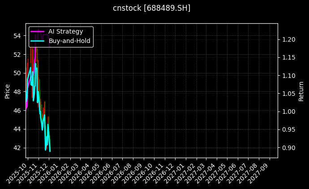Click the 2027-09 date tick label
The width and height of the screenshot is (309, 189).
(259, 172)
